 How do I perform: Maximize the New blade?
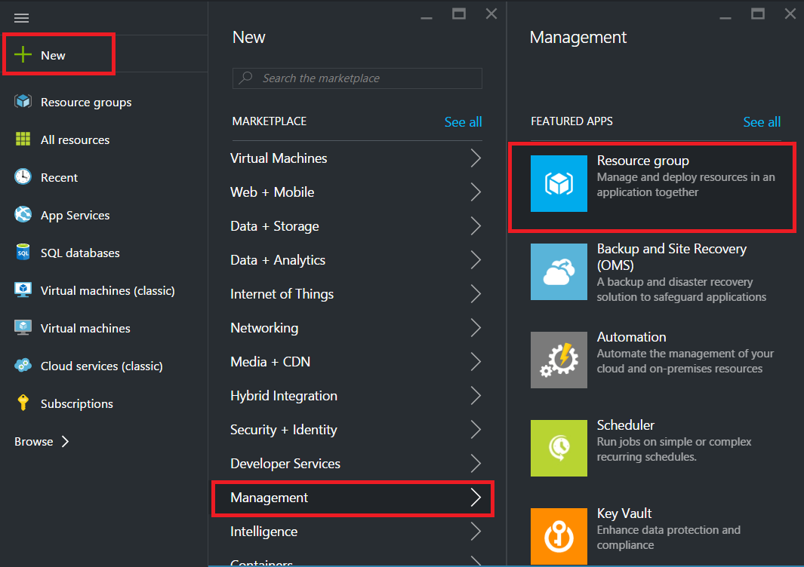click(x=459, y=14)
